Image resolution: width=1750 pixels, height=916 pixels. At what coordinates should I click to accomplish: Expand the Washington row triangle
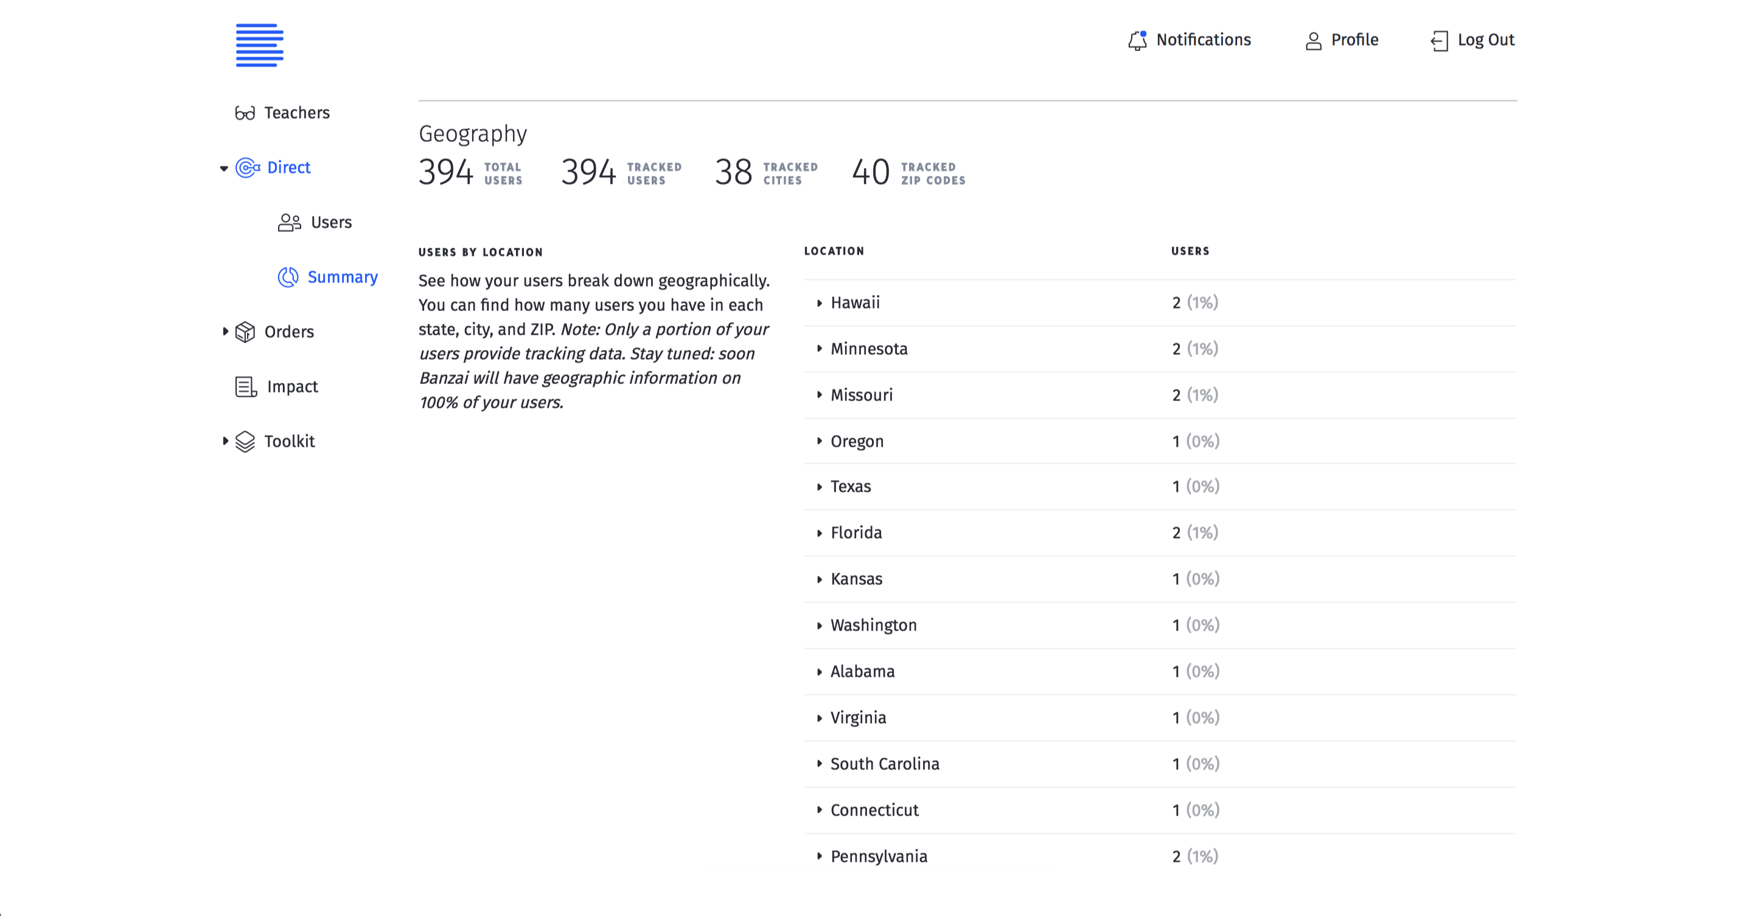819,625
